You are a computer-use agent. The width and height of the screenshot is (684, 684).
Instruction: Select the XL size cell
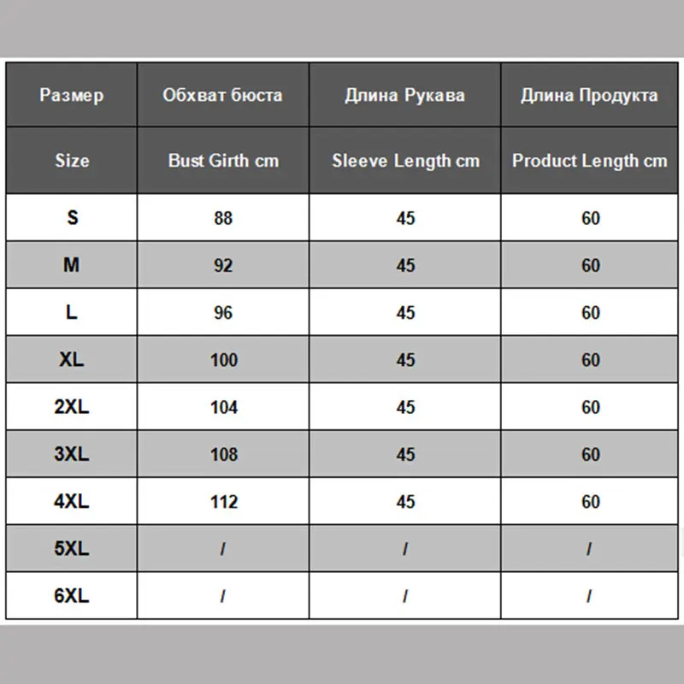tap(72, 360)
